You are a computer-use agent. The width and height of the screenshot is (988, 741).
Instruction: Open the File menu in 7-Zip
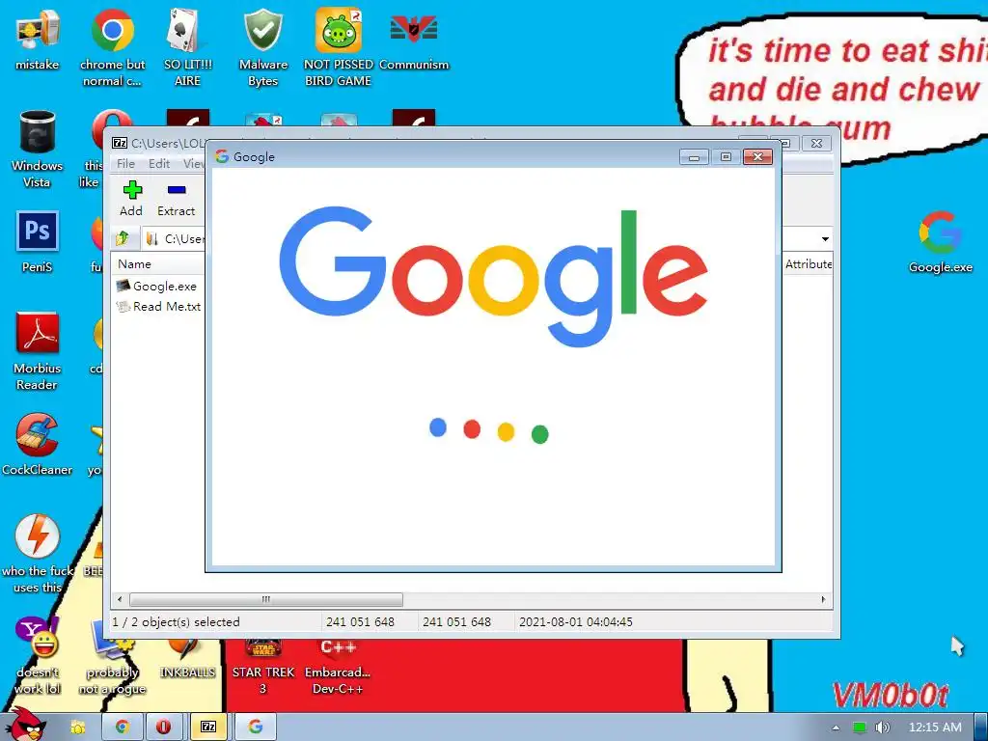(x=125, y=164)
